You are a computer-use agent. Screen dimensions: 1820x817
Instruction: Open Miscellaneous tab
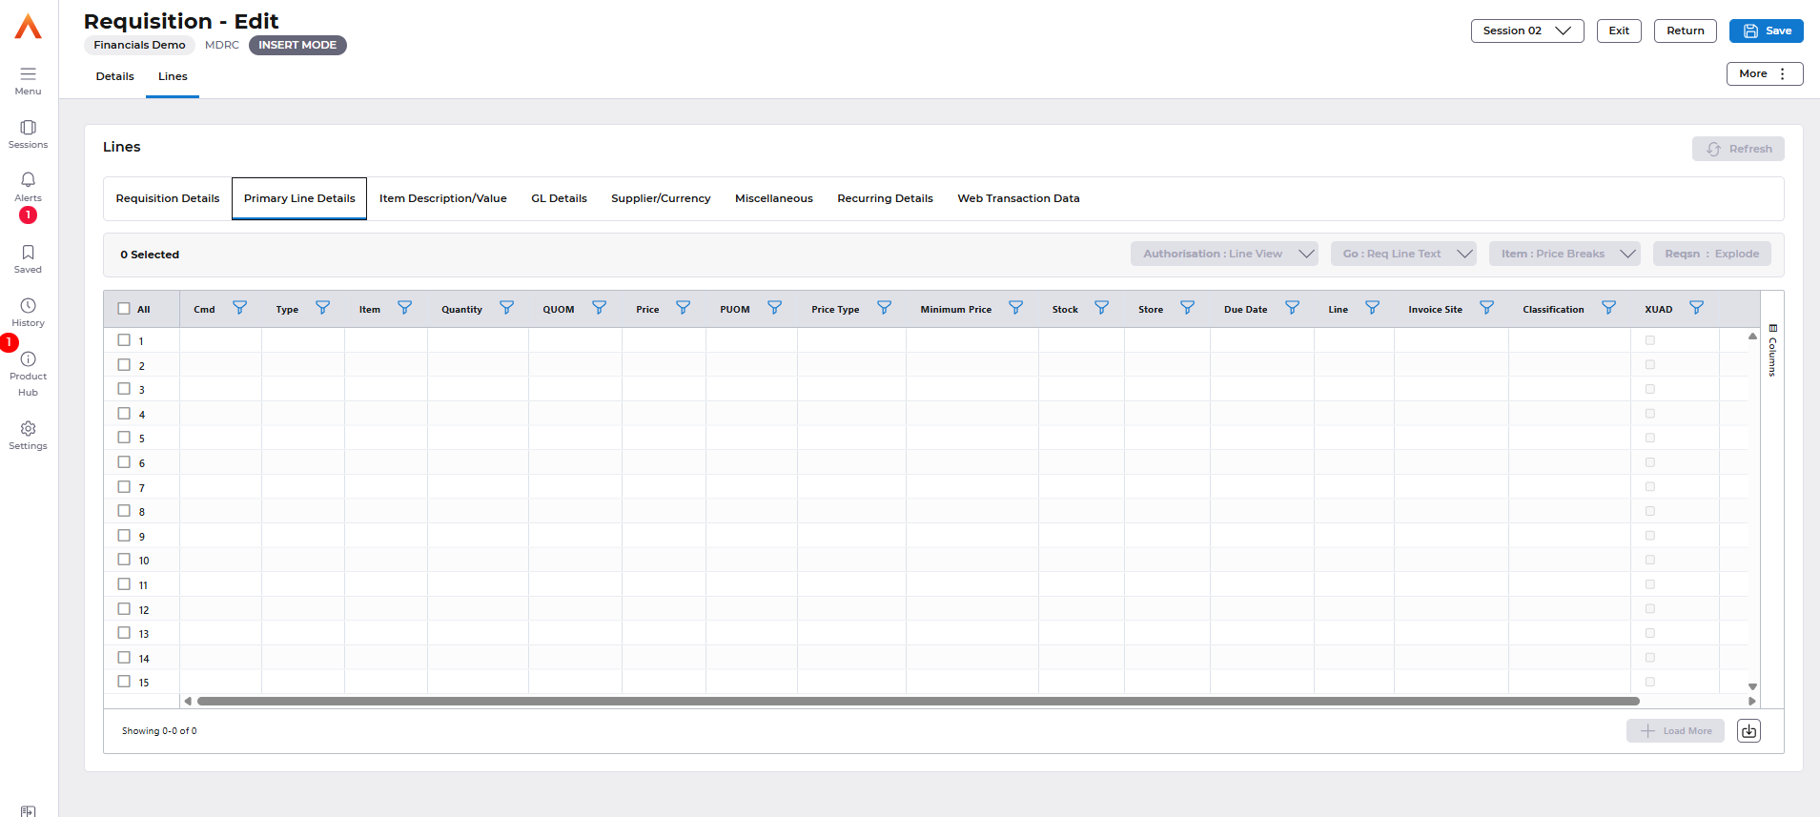click(x=774, y=198)
